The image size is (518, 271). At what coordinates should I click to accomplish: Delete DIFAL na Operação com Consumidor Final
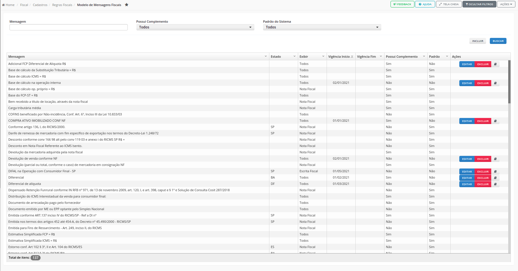(483, 172)
